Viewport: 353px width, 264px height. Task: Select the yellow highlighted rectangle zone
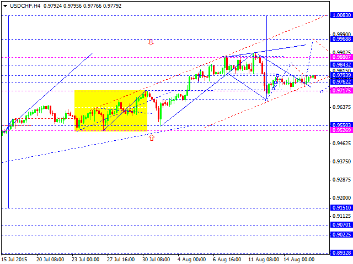[110, 111]
